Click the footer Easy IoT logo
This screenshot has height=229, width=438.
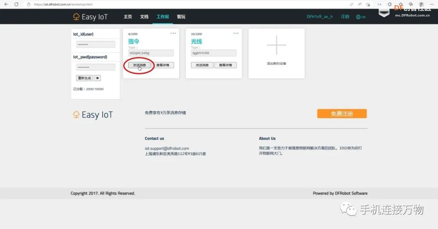(93, 115)
